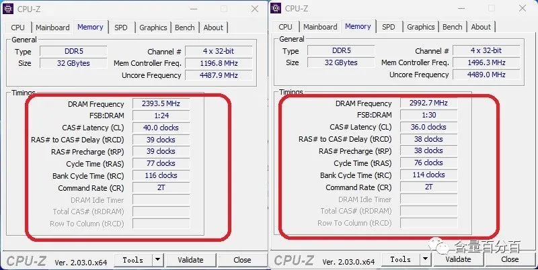Click Close button in right window
The height and width of the screenshot is (270, 538).
(x=510, y=259)
